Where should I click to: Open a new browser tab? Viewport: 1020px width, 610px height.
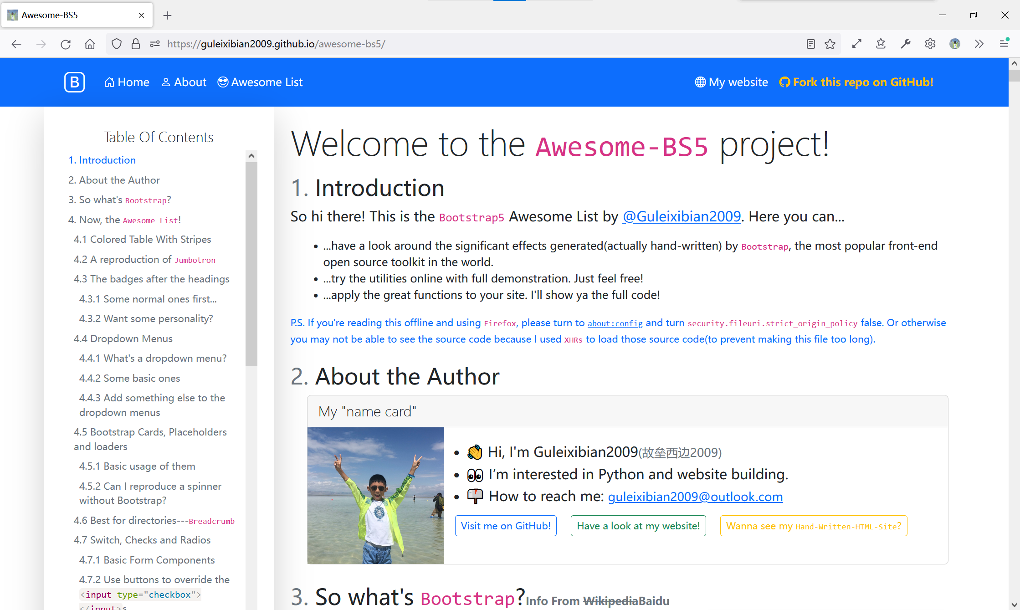(167, 15)
